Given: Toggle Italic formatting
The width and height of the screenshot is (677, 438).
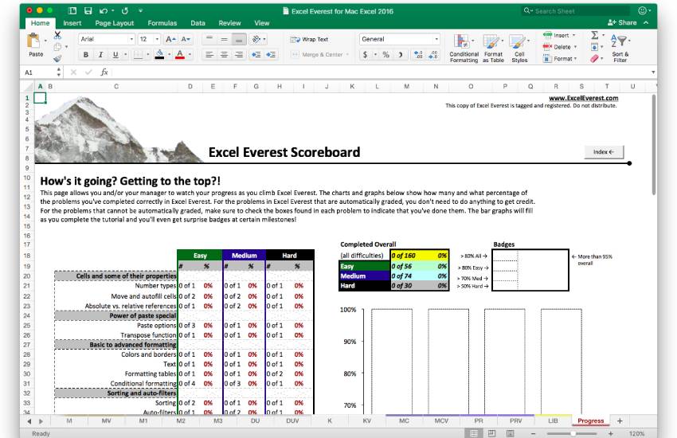Looking at the screenshot, I should point(100,55).
